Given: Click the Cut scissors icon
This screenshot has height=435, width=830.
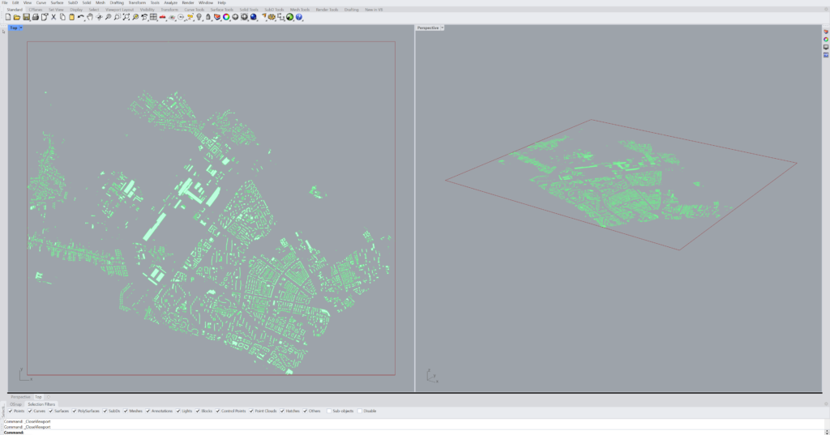Looking at the screenshot, I should pos(53,17).
